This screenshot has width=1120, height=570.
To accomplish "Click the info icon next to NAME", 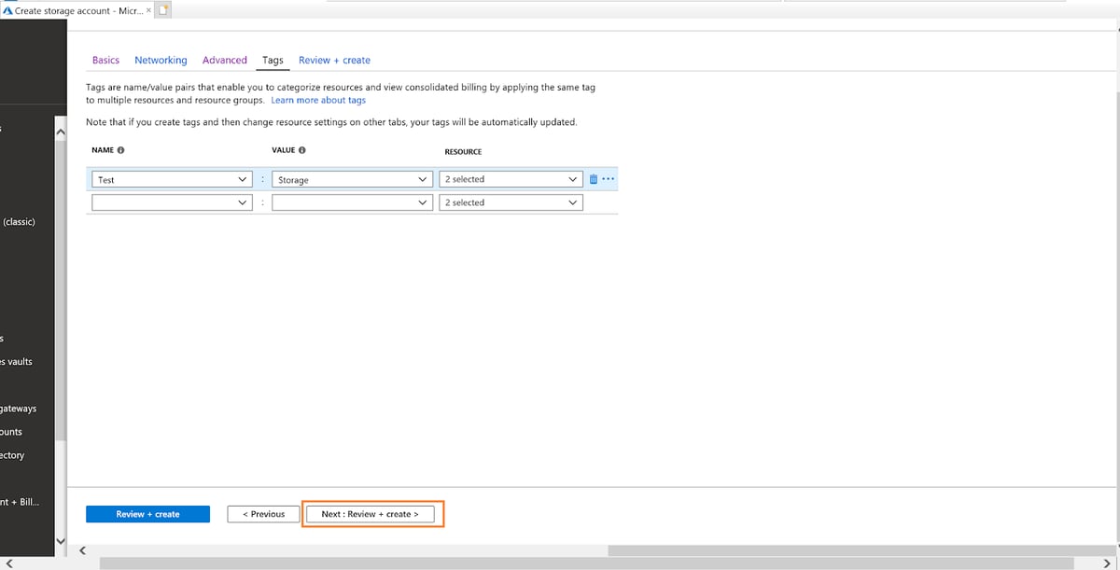I will click(x=121, y=150).
